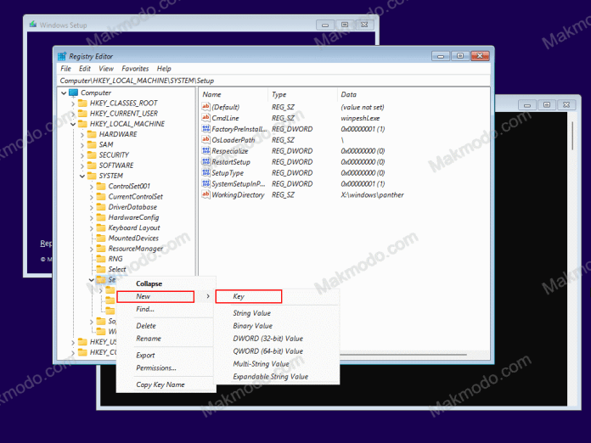Click the Name column header
Viewport: 591px width, 443px height.
[x=234, y=94]
